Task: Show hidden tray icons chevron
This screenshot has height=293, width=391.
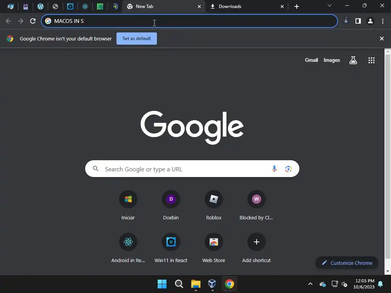Action: pyautogui.click(x=310, y=284)
